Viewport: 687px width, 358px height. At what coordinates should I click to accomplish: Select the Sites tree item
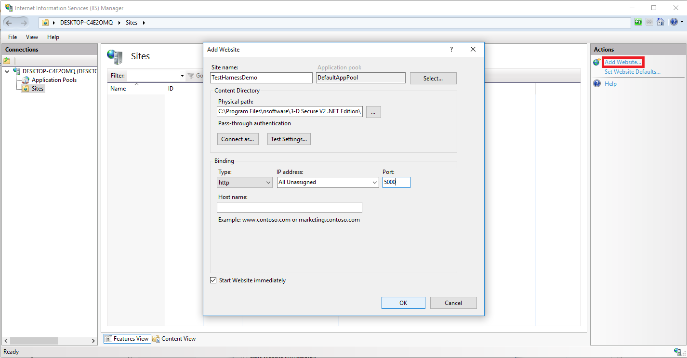point(38,89)
